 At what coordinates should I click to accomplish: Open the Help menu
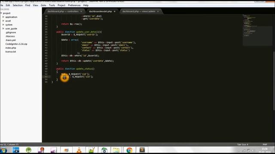[86, 5]
